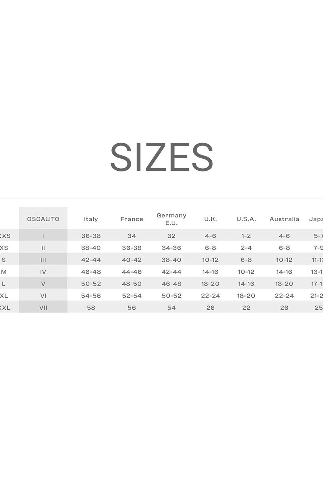323x482 pixels.
Task: Select France size 34 cell
Action: tap(132, 236)
